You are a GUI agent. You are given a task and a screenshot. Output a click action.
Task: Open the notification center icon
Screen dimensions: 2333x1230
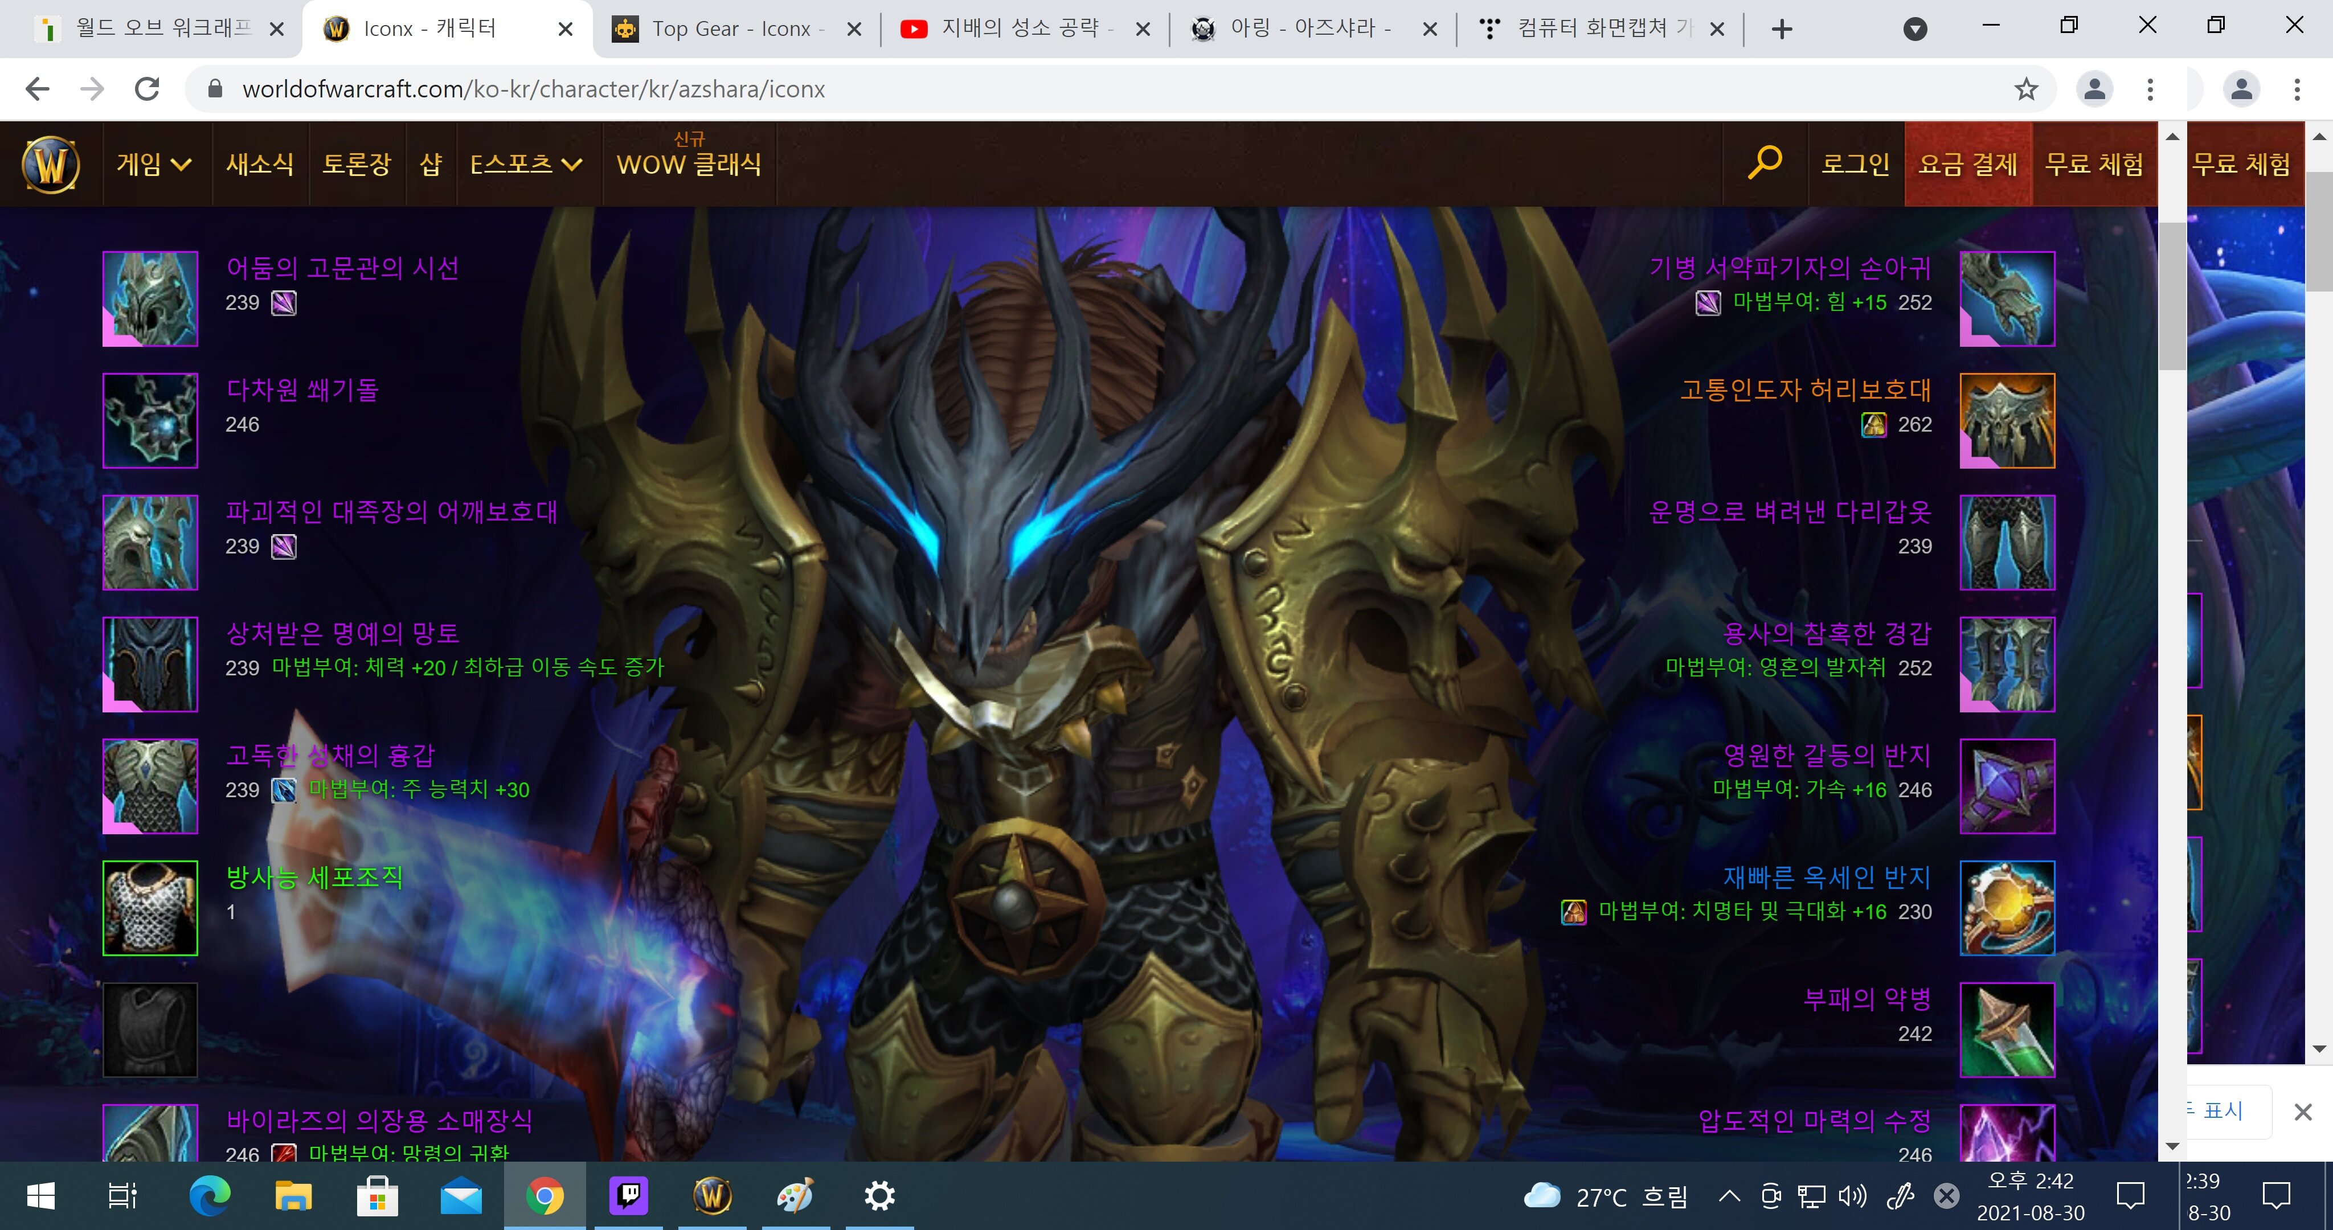(2130, 1196)
